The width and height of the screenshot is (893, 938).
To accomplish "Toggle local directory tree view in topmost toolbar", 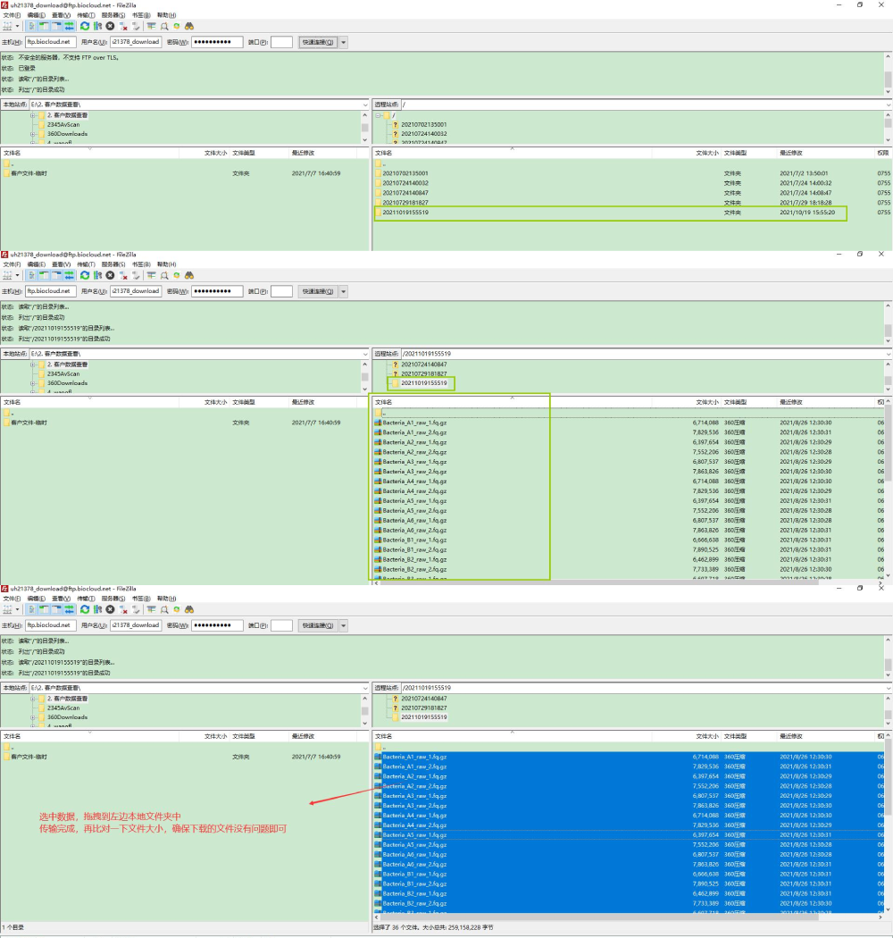I will coord(44,26).
